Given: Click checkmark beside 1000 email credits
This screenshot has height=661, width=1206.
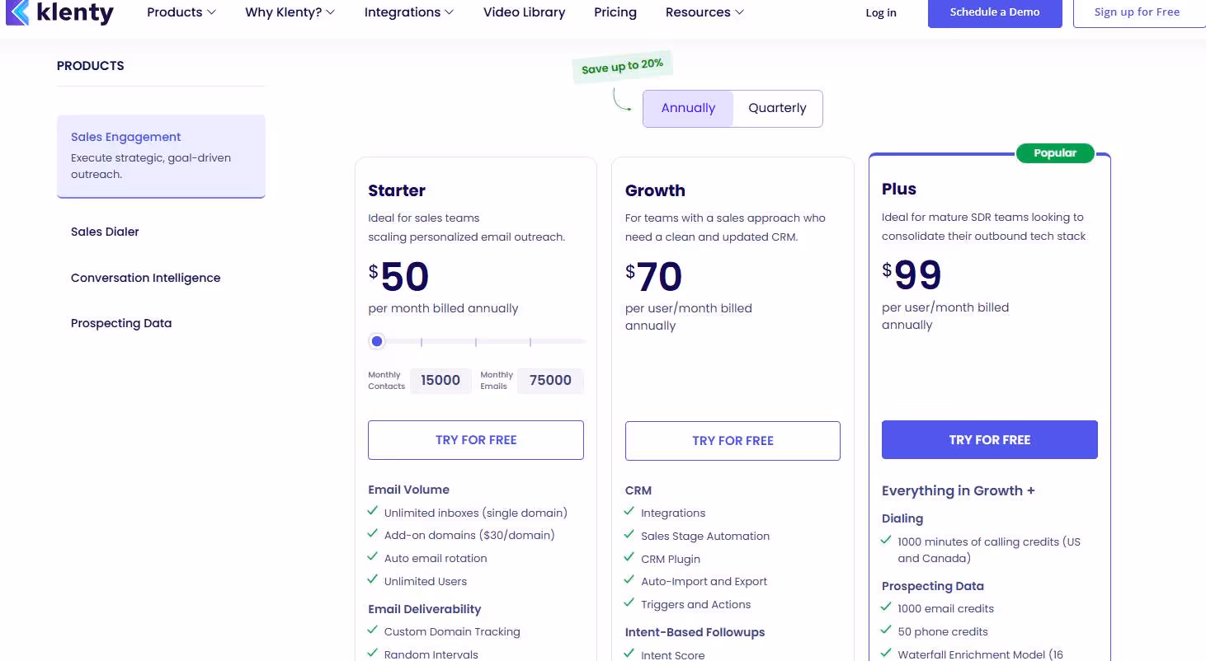Looking at the screenshot, I should (887, 607).
